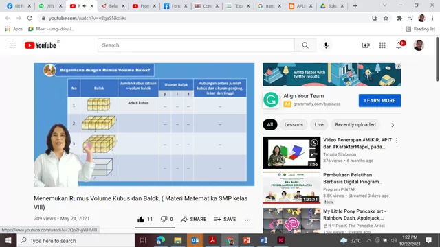Dislike the video with thumbs down

click(x=164, y=220)
